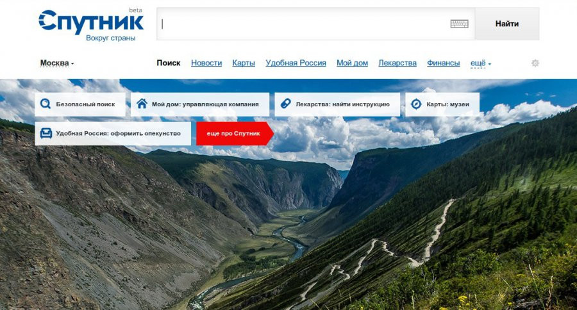Open the settings gear icon
This screenshot has height=310, width=577.
point(535,63)
